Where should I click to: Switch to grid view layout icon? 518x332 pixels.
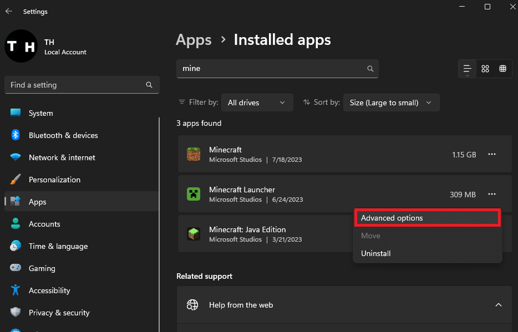pos(485,69)
